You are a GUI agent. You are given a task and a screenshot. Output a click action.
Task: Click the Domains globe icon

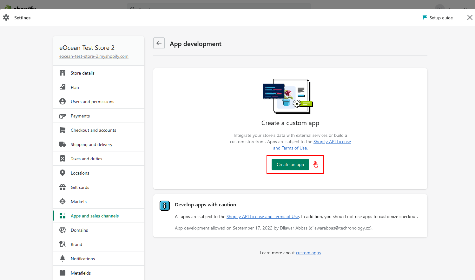click(63, 230)
